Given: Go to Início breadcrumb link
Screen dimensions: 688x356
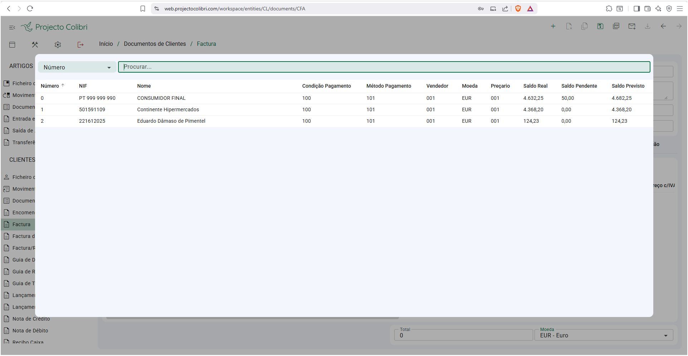Looking at the screenshot, I should click(x=106, y=44).
